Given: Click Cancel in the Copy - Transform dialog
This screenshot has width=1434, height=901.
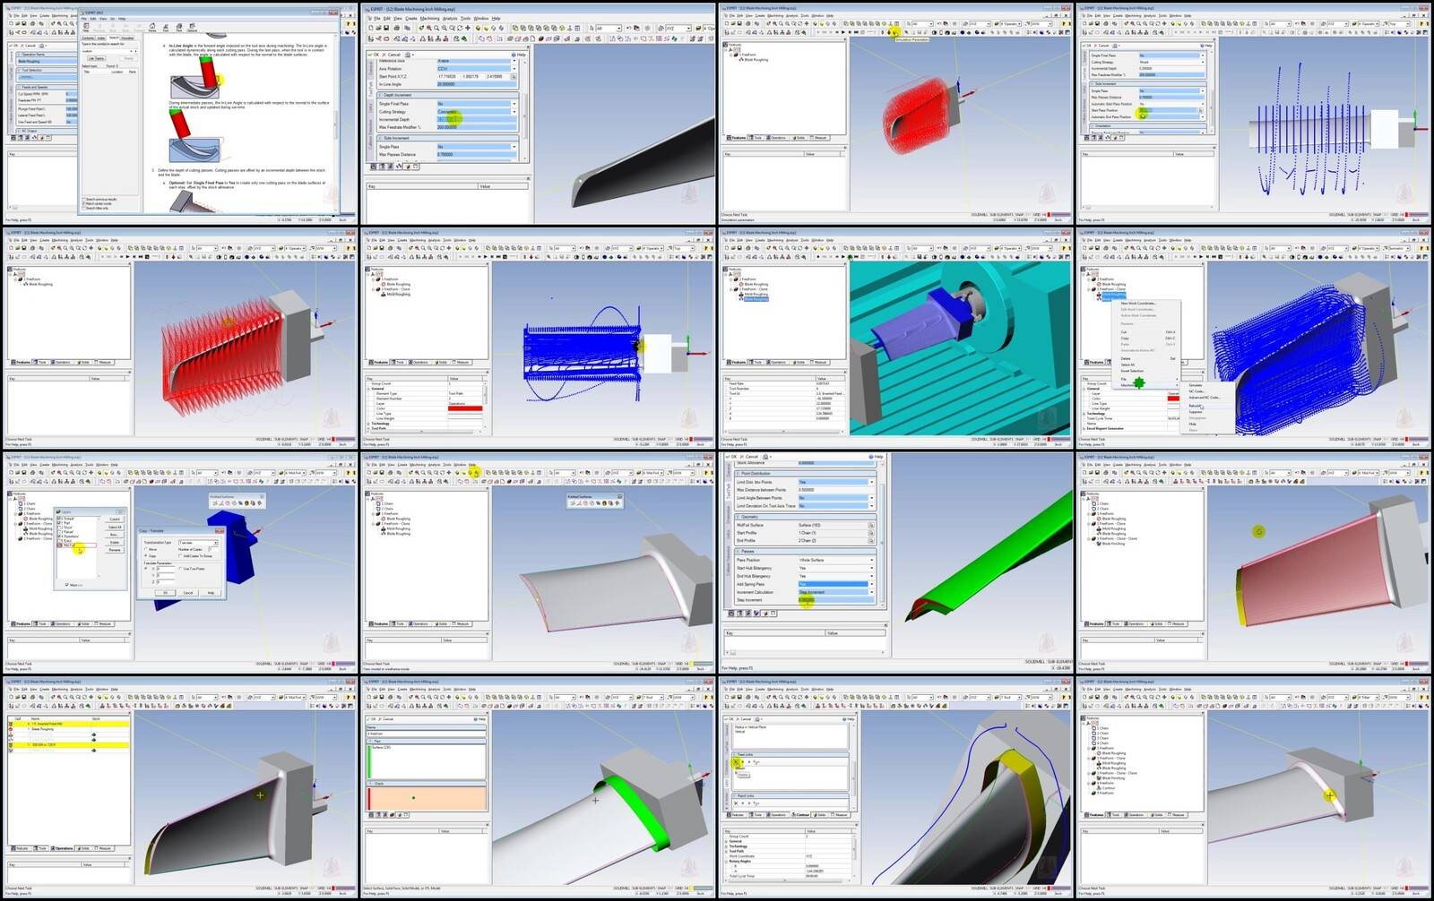Looking at the screenshot, I should (x=188, y=593).
